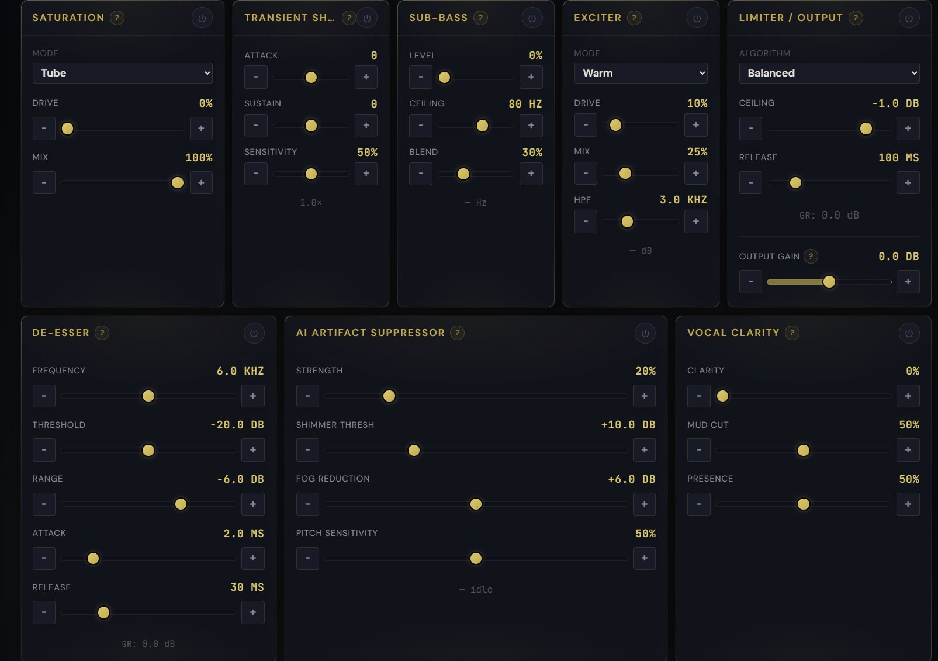Image resolution: width=938 pixels, height=661 pixels.
Task: Toggle the Vocal Clarity power button
Action: (909, 333)
